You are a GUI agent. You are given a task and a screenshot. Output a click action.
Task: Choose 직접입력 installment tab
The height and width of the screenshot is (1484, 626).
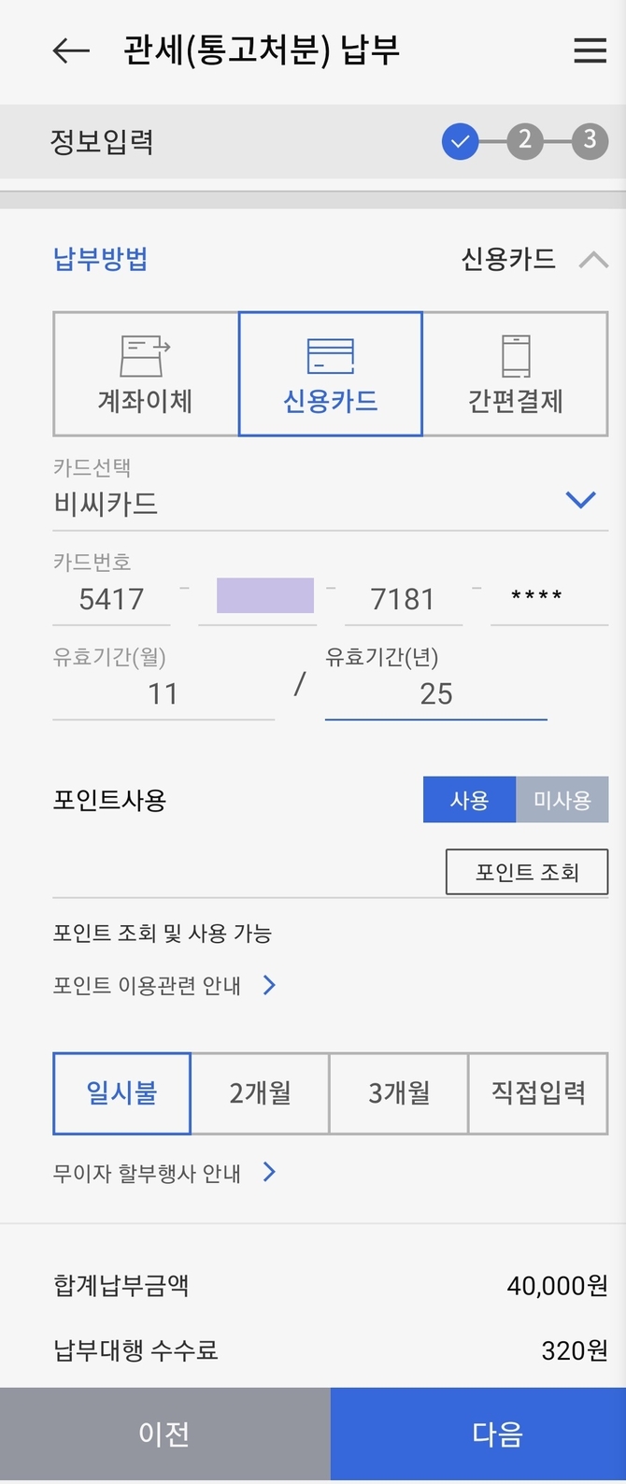(538, 1092)
